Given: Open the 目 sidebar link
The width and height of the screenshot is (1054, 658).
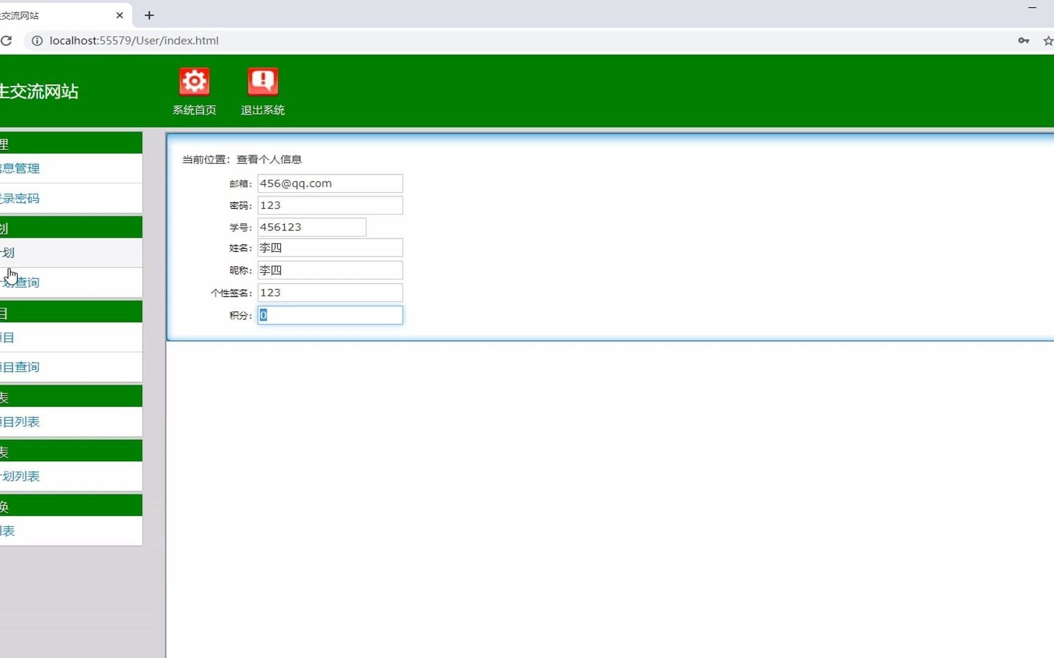Looking at the screenshot, I should click(7, 338).
